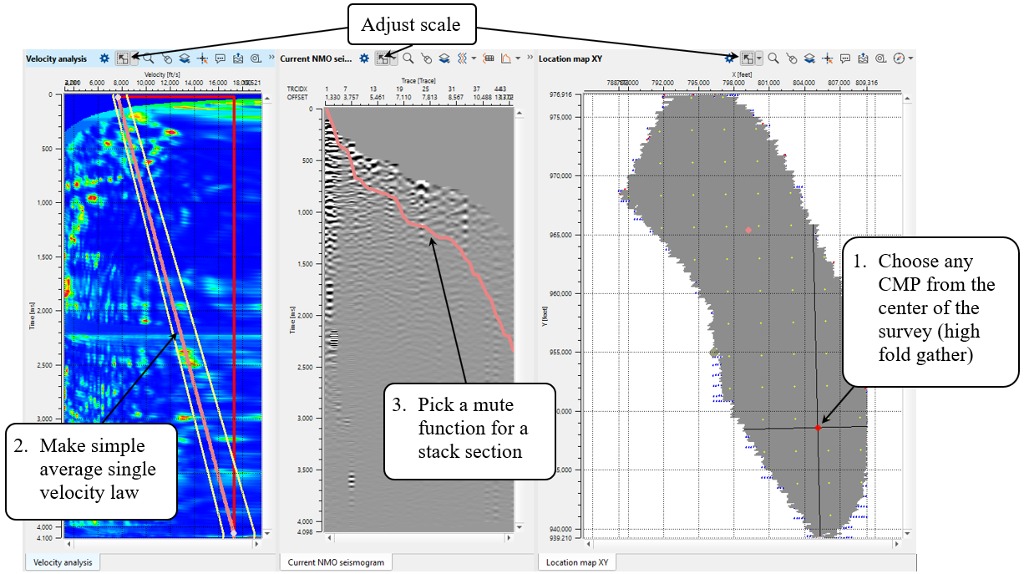1024x574 pixels.
Task: Click layers icon in Current NMO seismogram toolbar
Action: click(x=445, y=58)
